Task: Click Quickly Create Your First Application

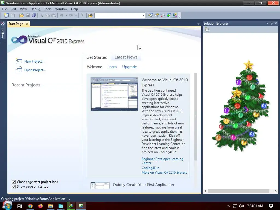Action: pos(143,185)
